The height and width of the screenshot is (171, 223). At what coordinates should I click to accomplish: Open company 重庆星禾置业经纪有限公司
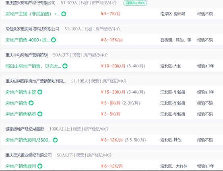click(x=29, y=155)
